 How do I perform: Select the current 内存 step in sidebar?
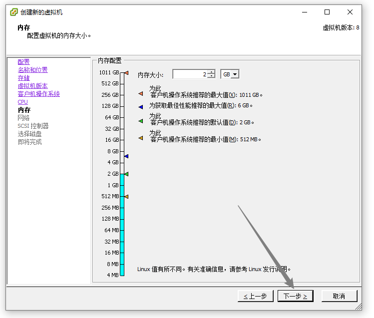point(24,110)
